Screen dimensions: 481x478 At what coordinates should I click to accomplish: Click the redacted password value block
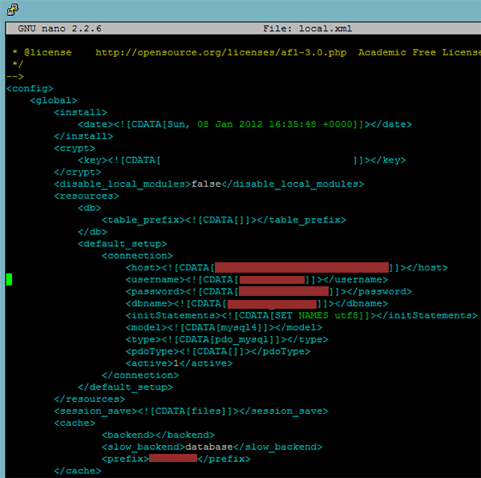click(284, 291)
